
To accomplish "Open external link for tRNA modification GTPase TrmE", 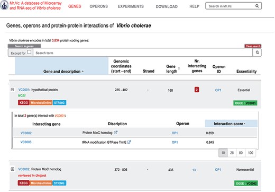I will (x=129, y=142).
